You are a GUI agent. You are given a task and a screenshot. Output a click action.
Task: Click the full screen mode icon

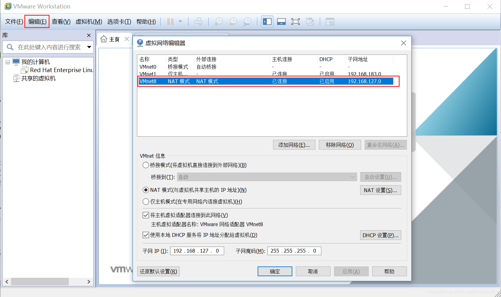tap(295, 21)
